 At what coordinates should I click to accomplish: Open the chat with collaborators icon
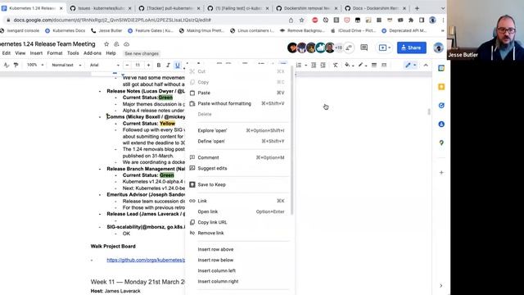[349, 48]
